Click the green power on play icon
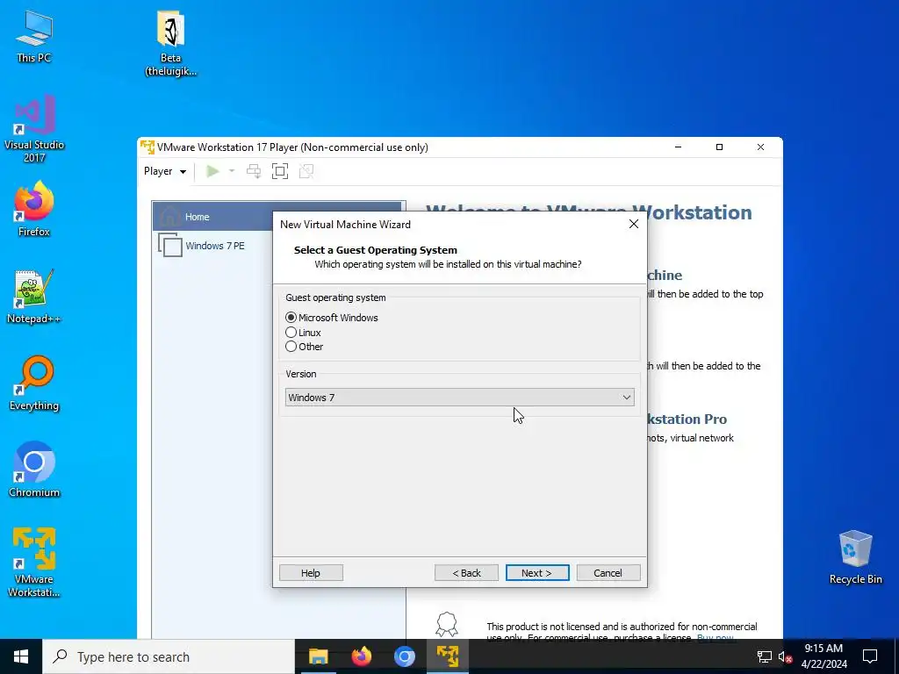This screenshot has width=899, height=674. pos(212,171)
